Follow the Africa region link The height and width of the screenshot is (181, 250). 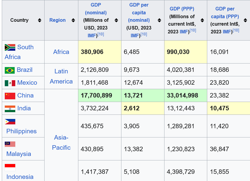pos(61,52)
